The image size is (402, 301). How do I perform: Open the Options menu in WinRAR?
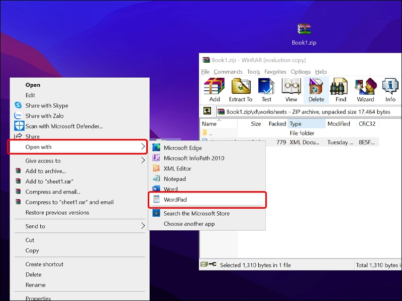coord(300,72)
